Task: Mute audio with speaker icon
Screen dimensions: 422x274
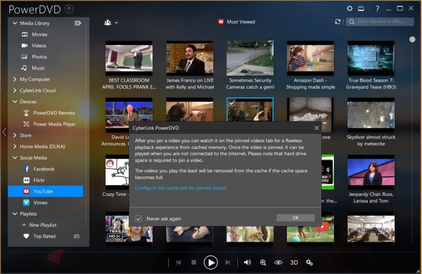Action: (x=247, y=262)
